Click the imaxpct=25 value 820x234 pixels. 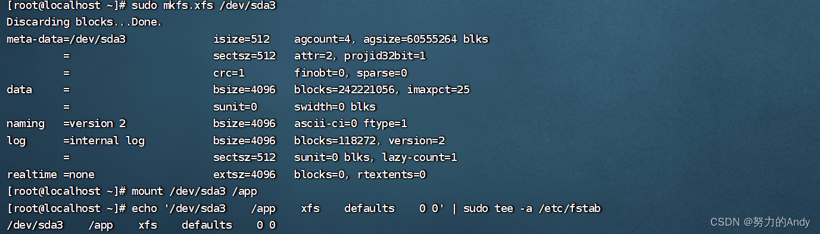(x=438, y=90)
